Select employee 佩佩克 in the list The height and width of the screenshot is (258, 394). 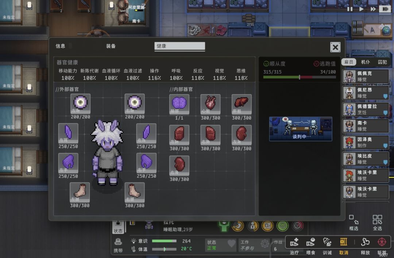(366, 76)
